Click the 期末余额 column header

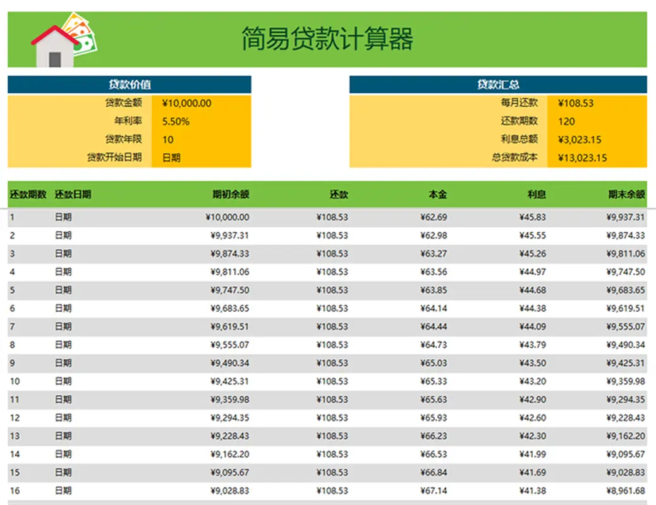[x=626, y=194]
